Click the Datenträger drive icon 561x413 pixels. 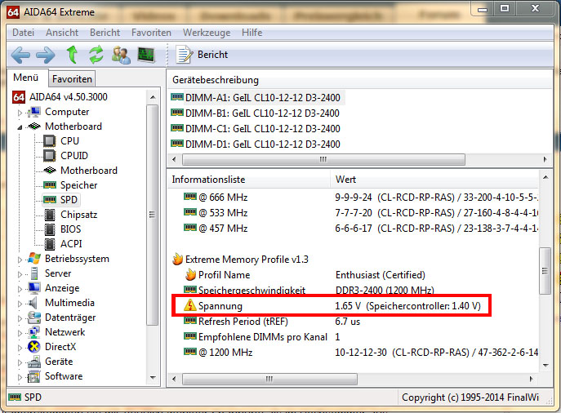click(34, 318)
